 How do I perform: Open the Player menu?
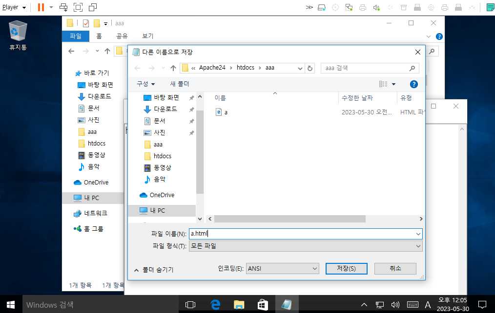(x=14, y=7)
